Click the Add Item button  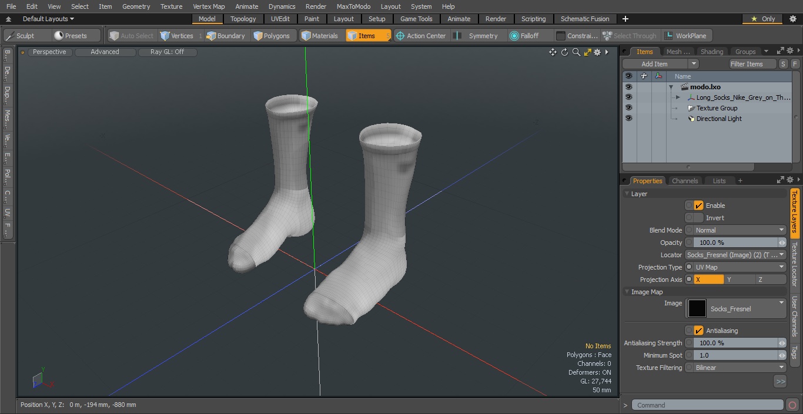(x=655, y=64)
